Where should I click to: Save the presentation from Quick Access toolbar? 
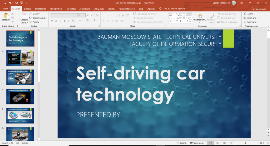pos(5,3)
